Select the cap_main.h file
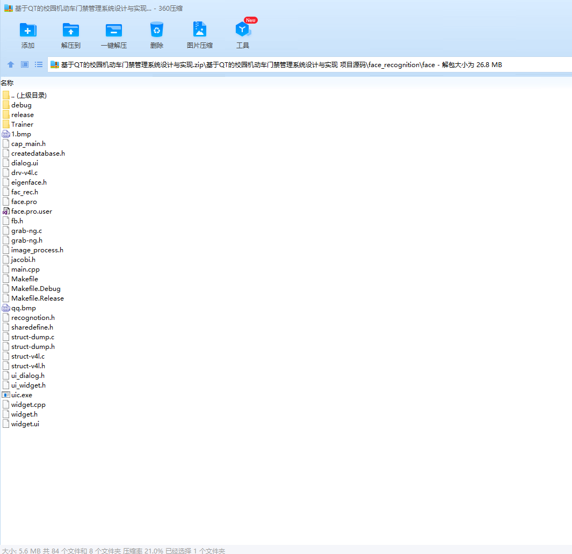The image size is (572, 554). click(24, 144)
